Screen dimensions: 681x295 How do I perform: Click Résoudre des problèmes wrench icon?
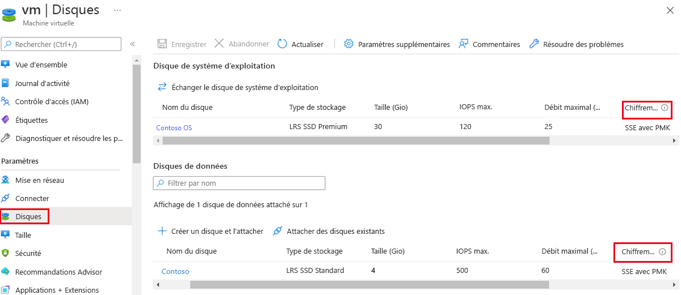coord(534,44)
